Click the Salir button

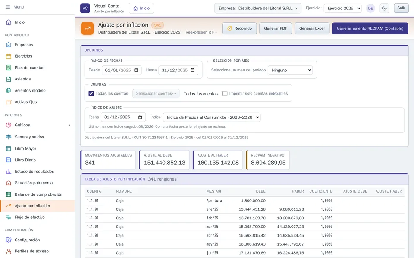click(x=401, y=8)
